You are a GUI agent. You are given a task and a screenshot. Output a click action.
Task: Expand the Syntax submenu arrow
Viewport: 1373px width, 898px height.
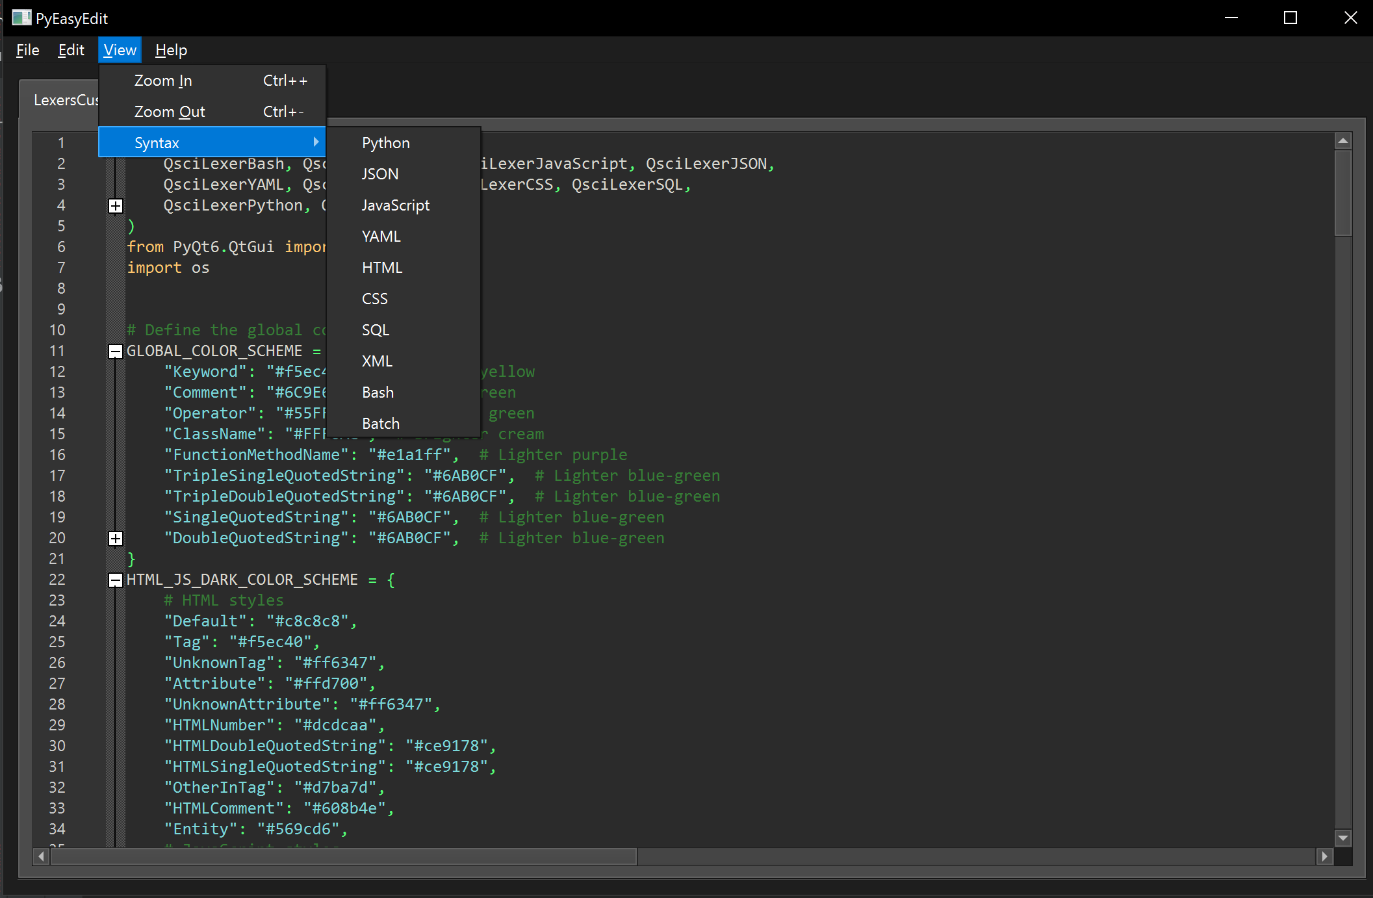coord(316,142)
